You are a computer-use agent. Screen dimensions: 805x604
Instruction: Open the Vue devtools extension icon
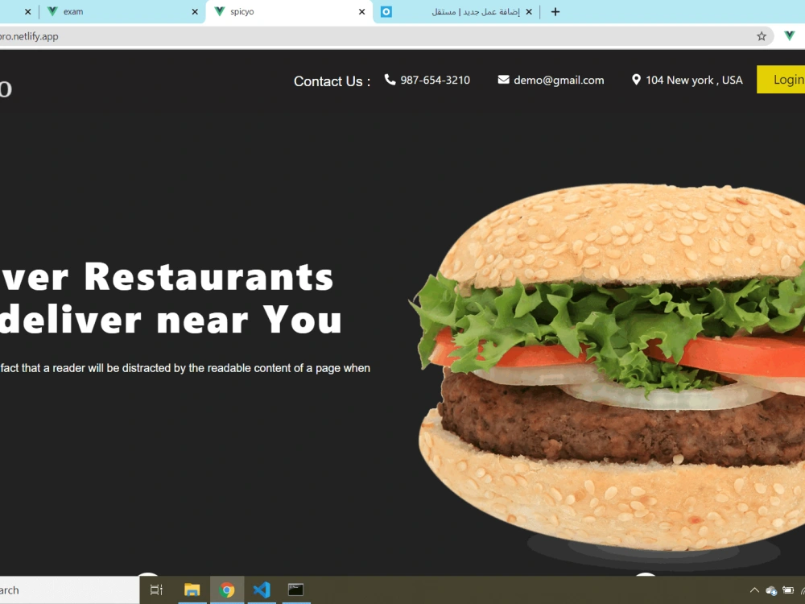[790, 36]
